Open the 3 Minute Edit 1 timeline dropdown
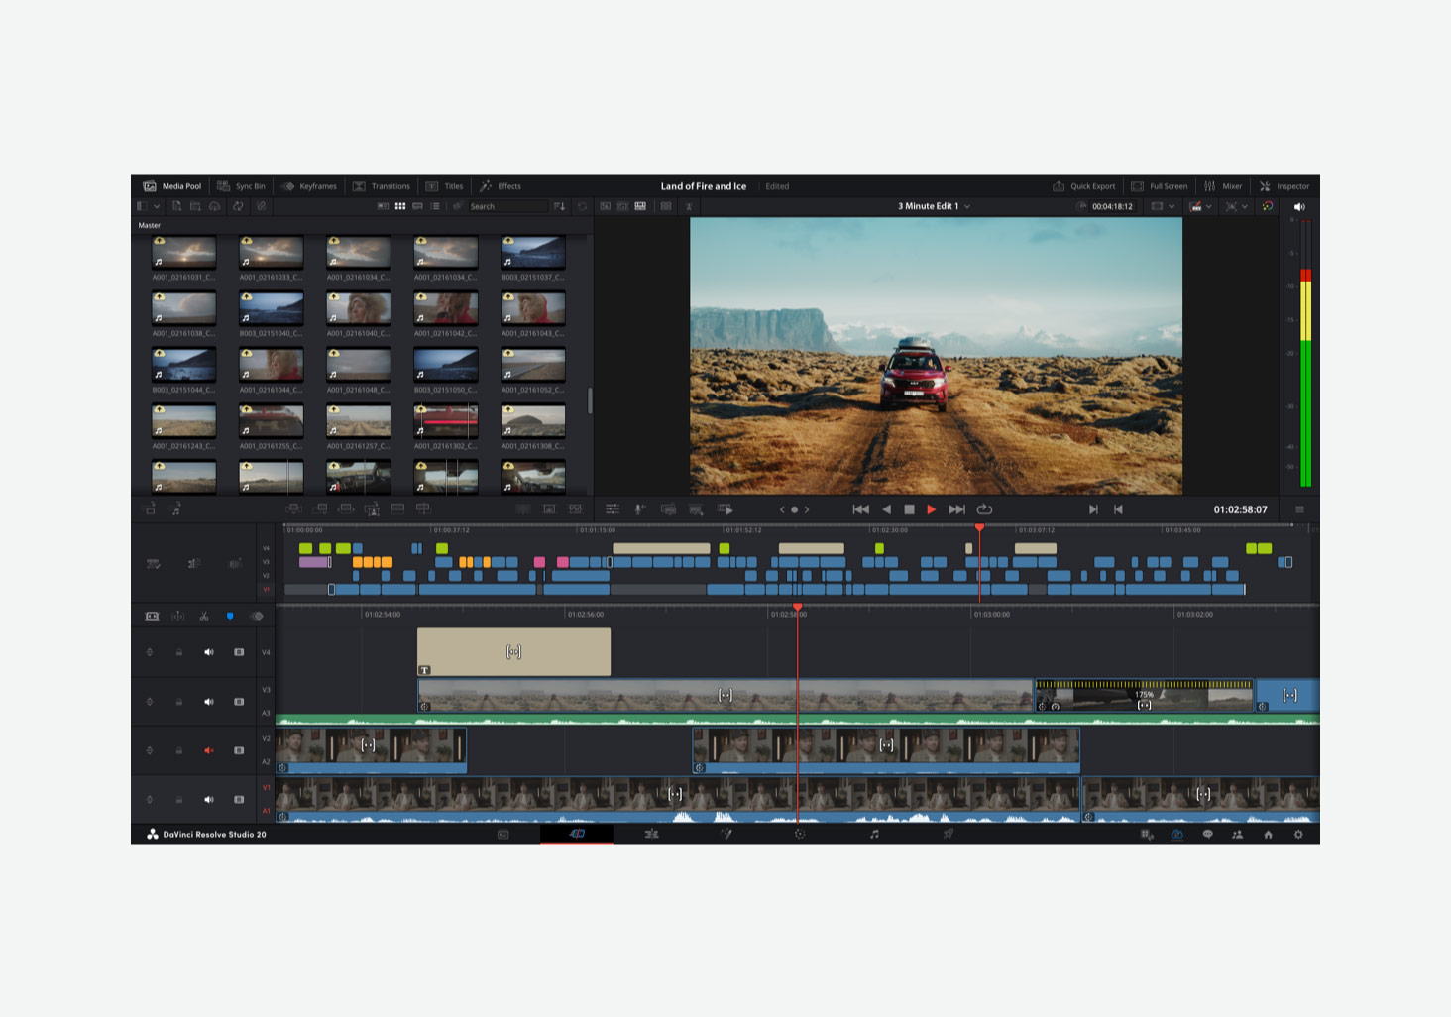Viewport: 1451px width, 1017px height. click(x=967, y=206)
